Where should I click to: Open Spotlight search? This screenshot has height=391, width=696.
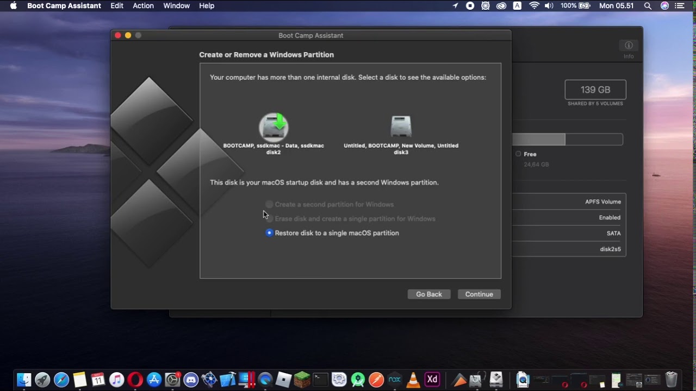tap(648, 5)
